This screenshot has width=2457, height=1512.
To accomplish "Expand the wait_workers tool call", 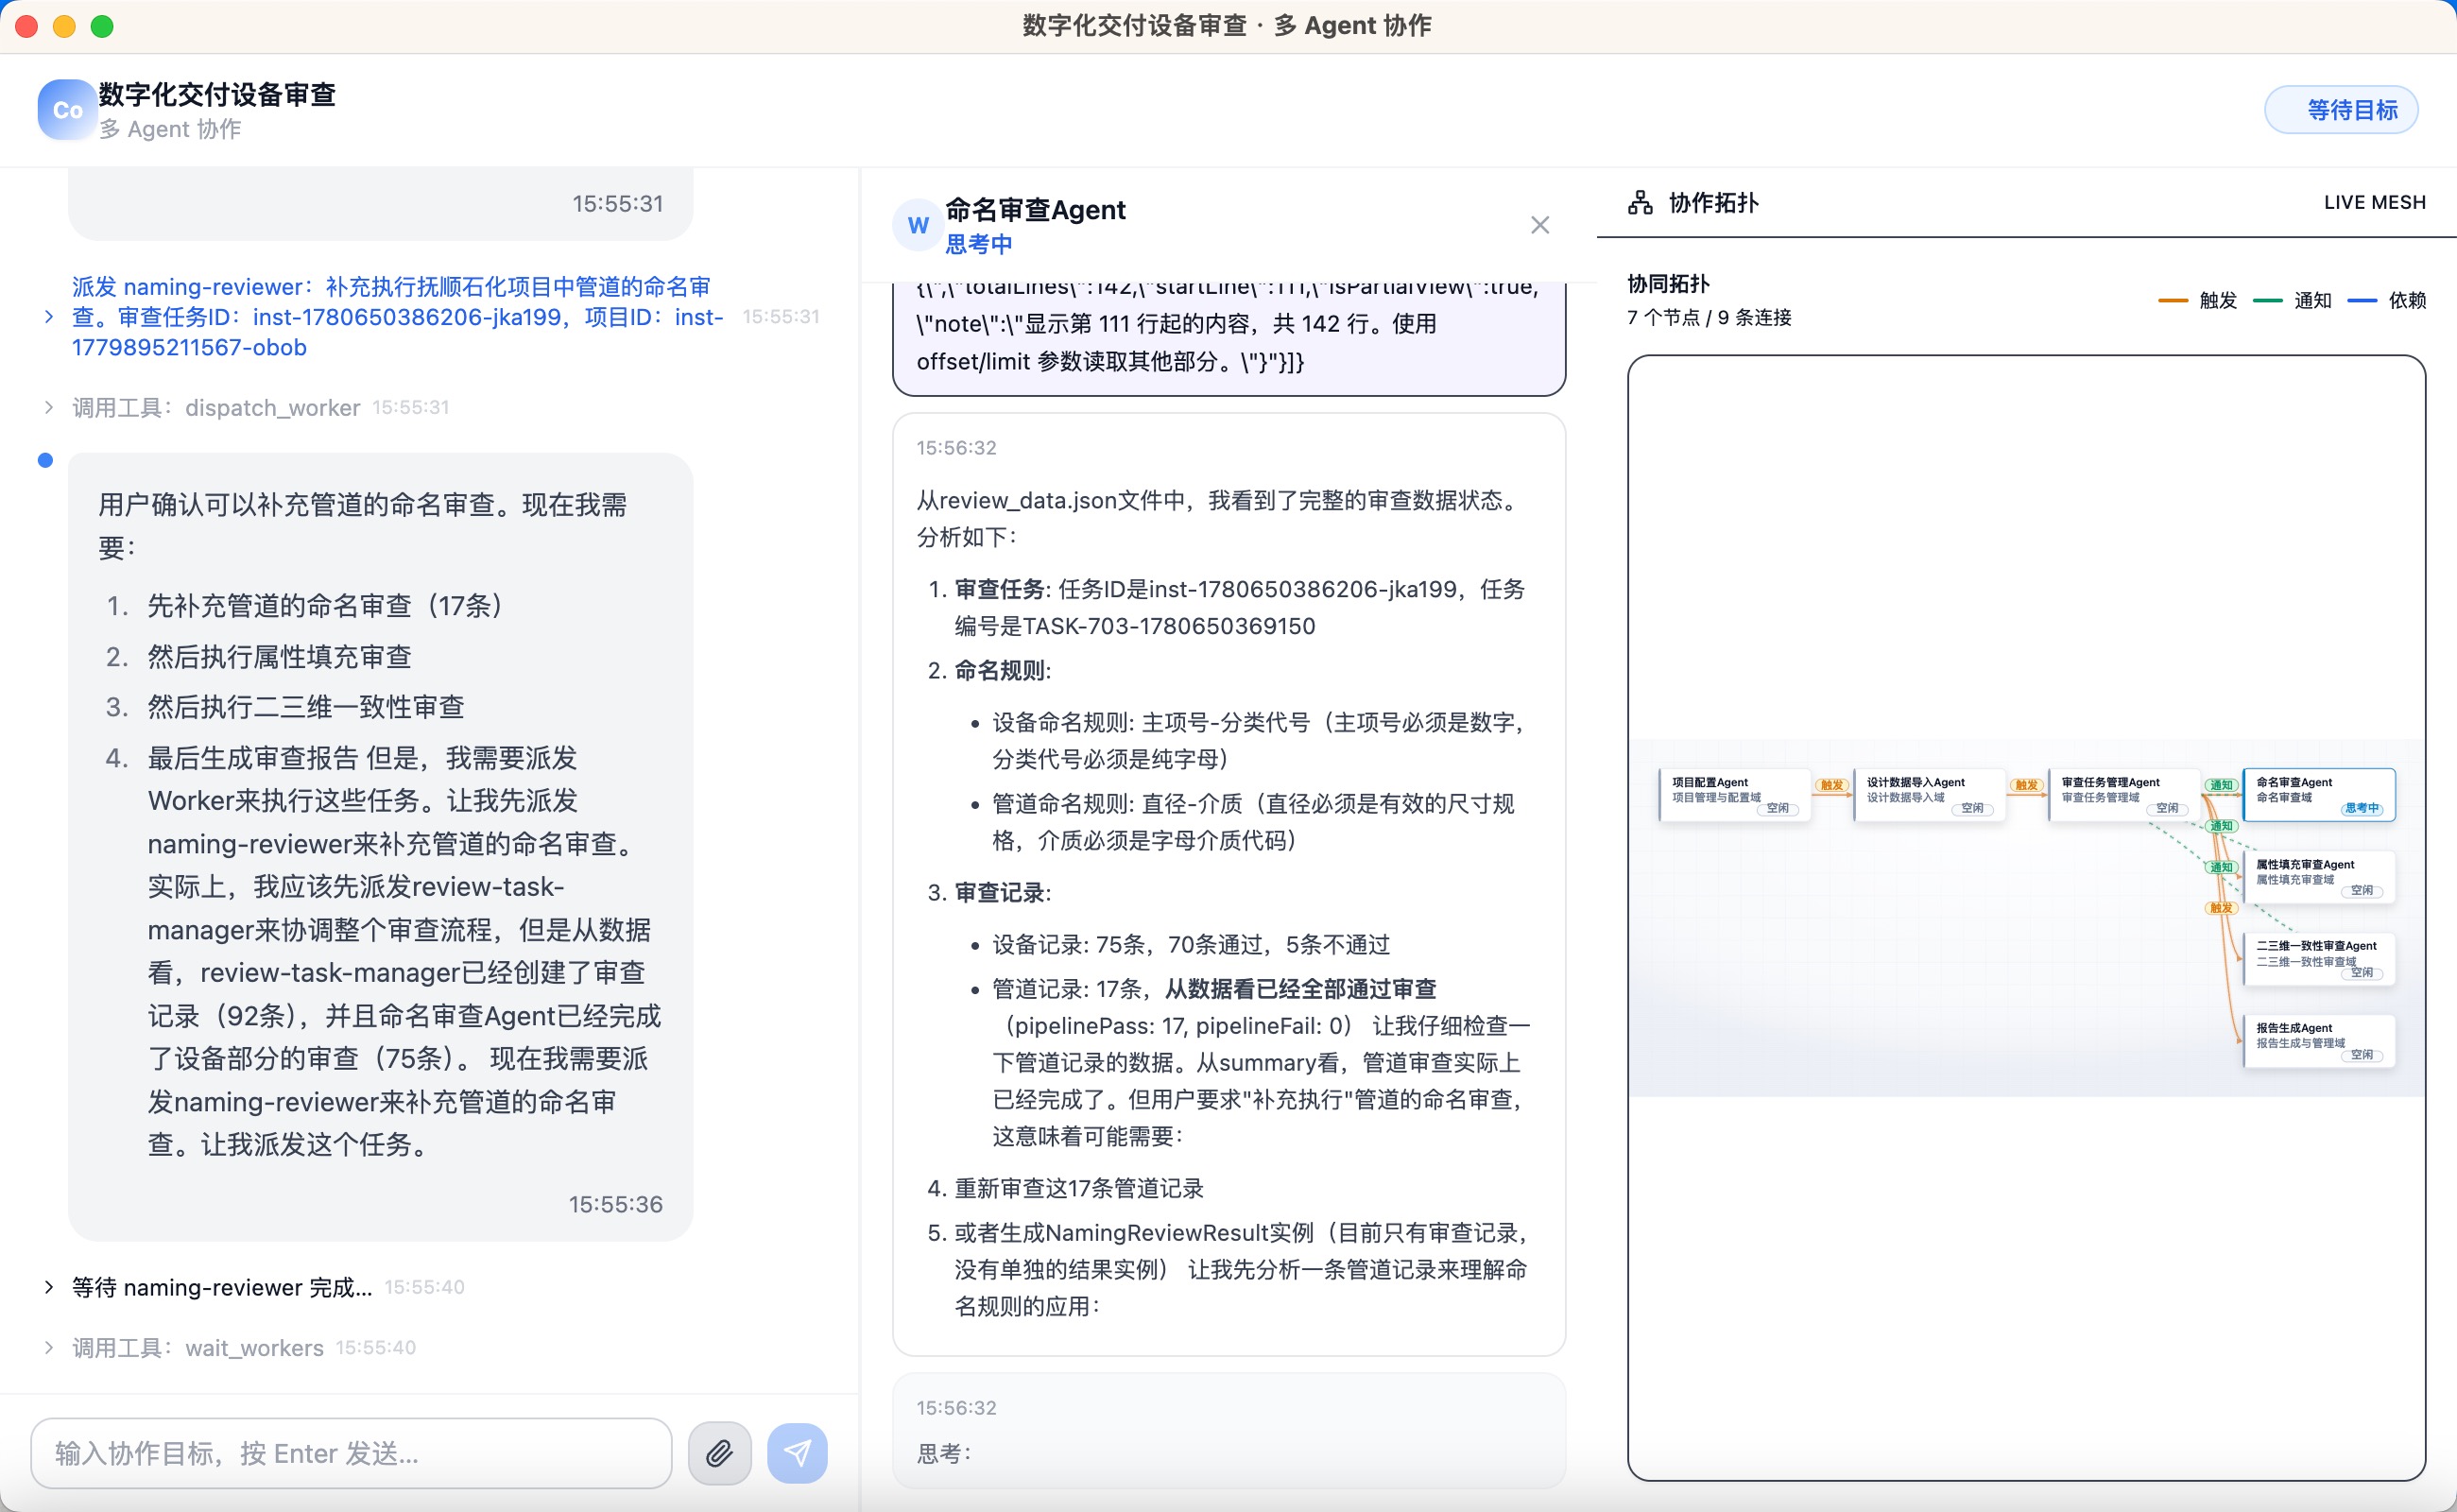I will (x=49, y=1348).
